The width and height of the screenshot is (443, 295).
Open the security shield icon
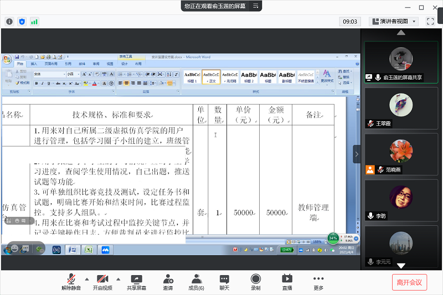pos(22,22)
